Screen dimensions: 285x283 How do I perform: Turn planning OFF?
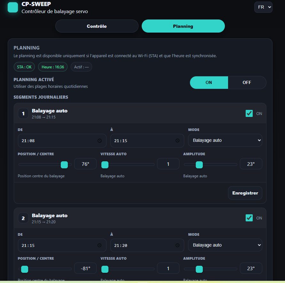pyautogui.click(x=247, y=82)
